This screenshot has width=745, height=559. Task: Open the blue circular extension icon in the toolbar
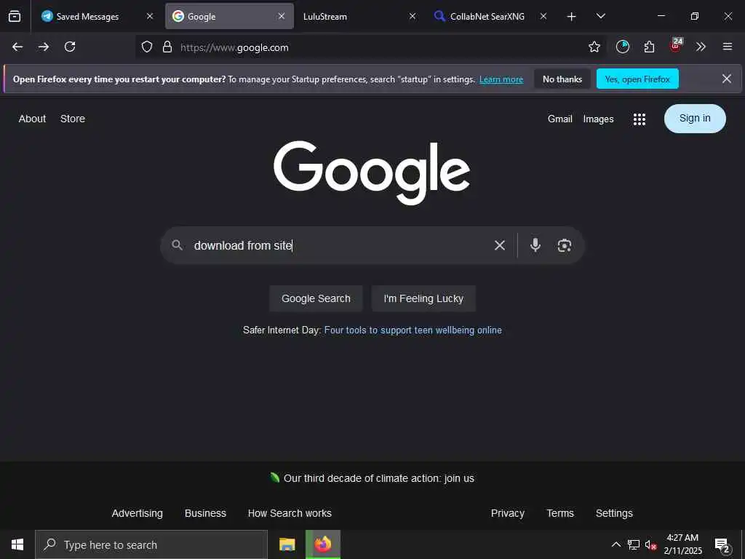tap(623, 47)
